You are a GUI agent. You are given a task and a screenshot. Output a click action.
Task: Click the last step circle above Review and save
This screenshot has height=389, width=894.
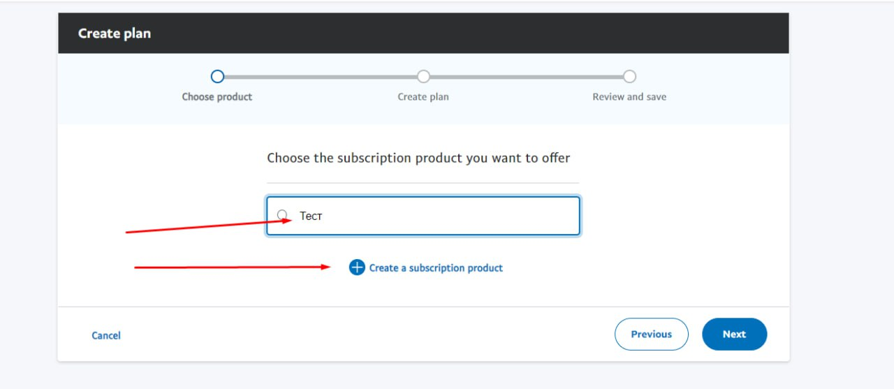[629, 76]
